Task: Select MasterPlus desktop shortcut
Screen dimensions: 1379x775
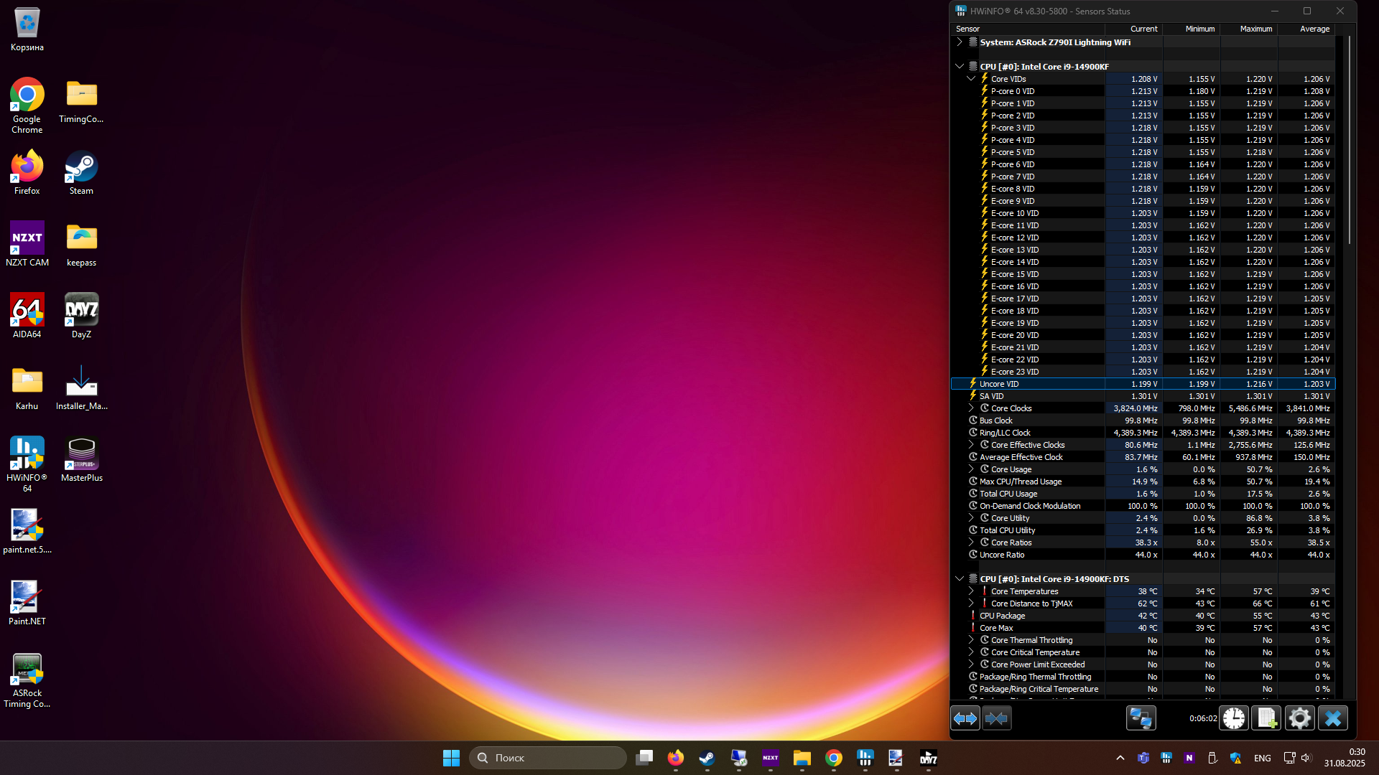Action: point(81,460)
